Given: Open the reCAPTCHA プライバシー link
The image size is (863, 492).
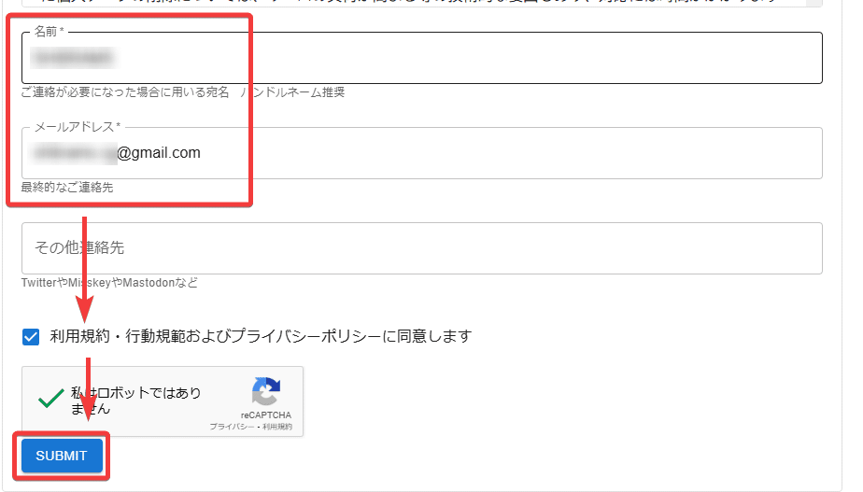Looking at the screenshot, I should 232,427.
